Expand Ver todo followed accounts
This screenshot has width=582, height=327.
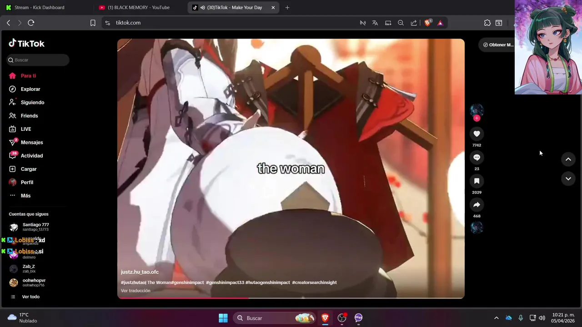coord(30,297)
